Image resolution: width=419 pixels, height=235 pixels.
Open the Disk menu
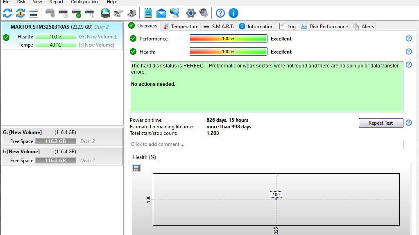21,2
